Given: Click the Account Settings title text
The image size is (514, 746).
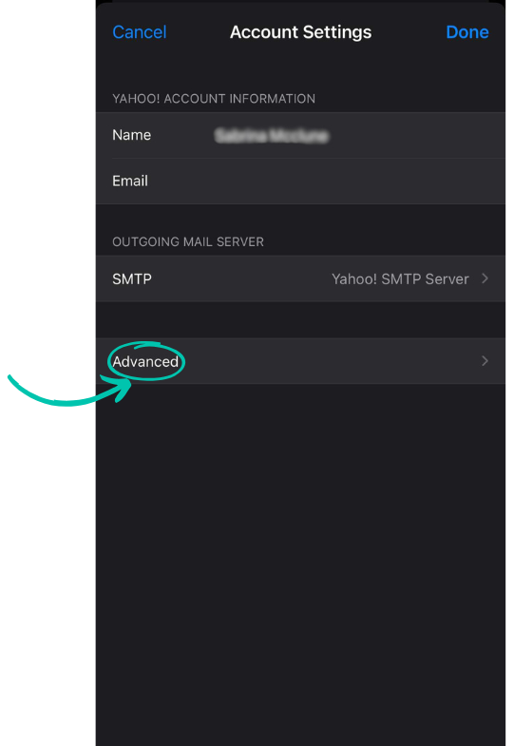Looking at the screenshot, I should [x=300, y=32].
